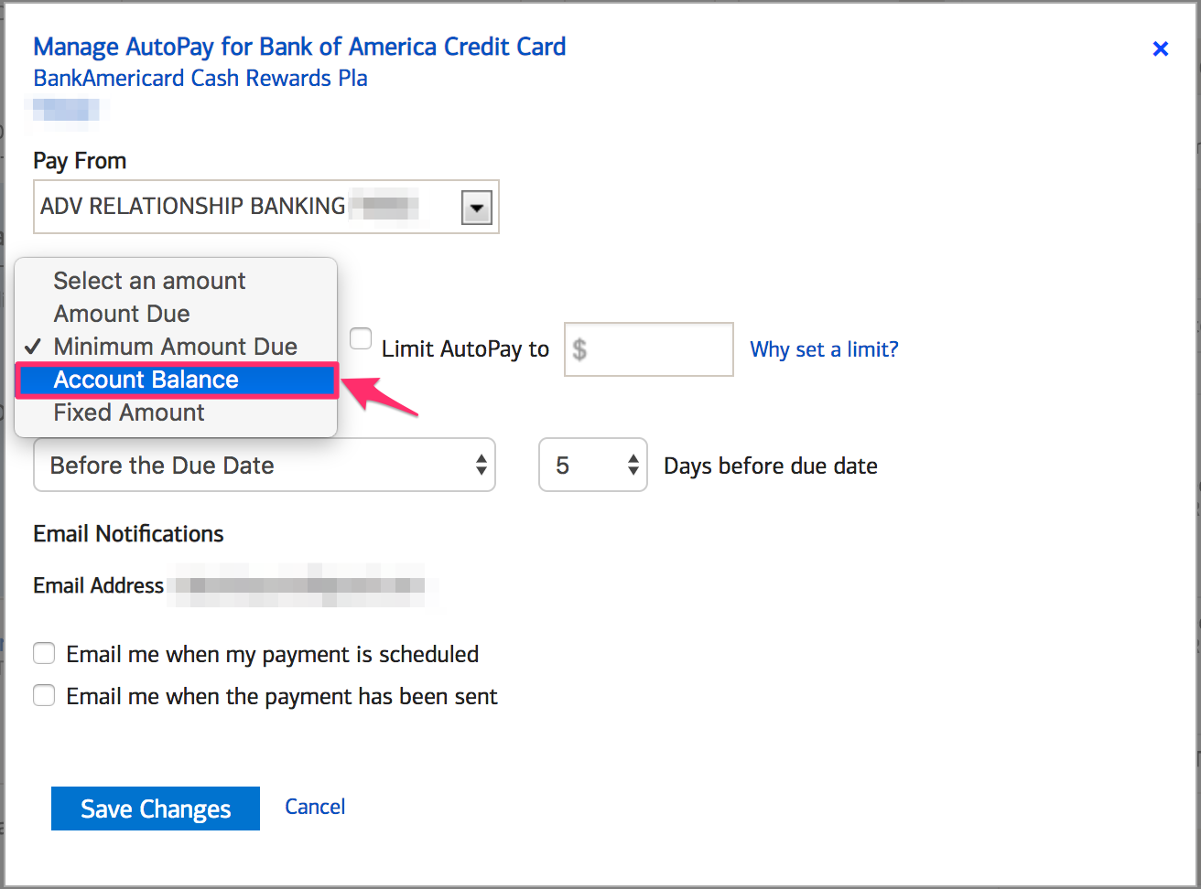The image size is (1201, 889).
Task: Click the up-down arrows on due date selector
Action: pos(481,465)
